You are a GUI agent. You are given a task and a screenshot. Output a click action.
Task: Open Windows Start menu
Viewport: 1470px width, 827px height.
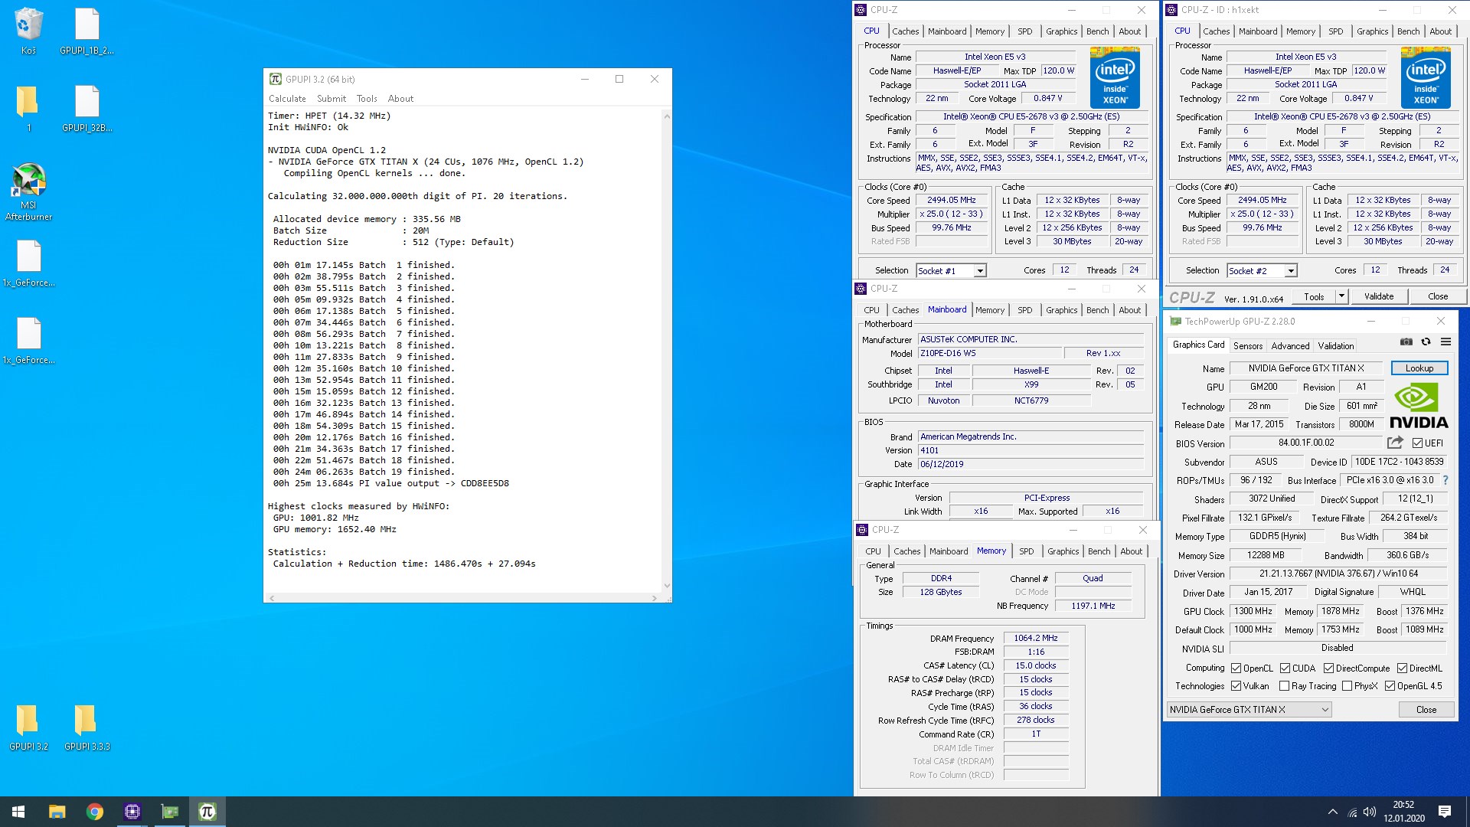click(18, 812)
